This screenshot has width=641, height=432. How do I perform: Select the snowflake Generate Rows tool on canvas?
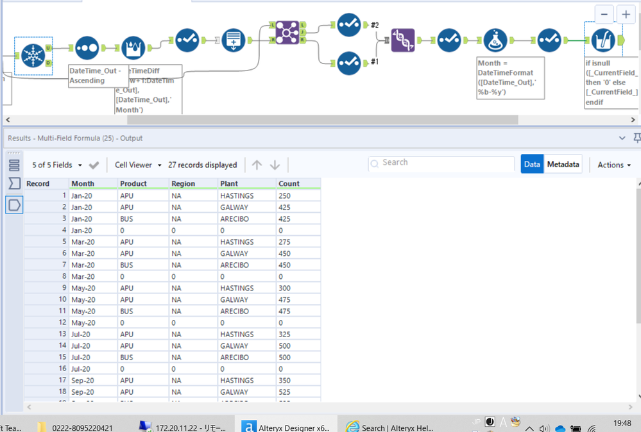33,56
